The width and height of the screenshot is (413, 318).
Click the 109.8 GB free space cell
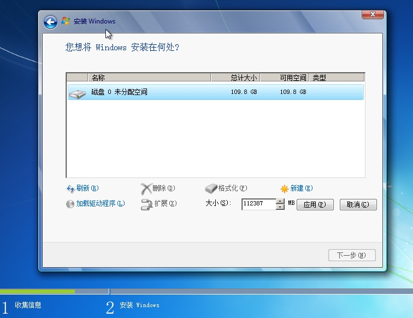coord(293,92)
